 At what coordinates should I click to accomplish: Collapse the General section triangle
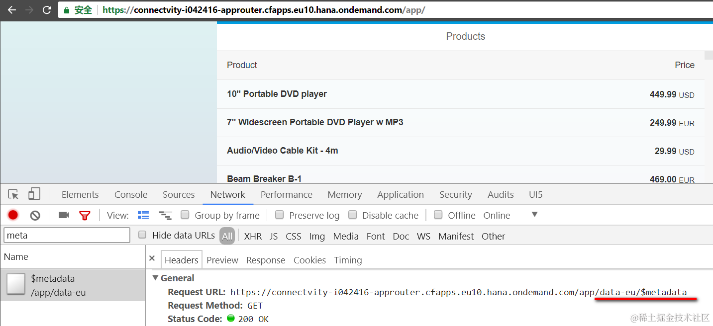pos(156,278)
